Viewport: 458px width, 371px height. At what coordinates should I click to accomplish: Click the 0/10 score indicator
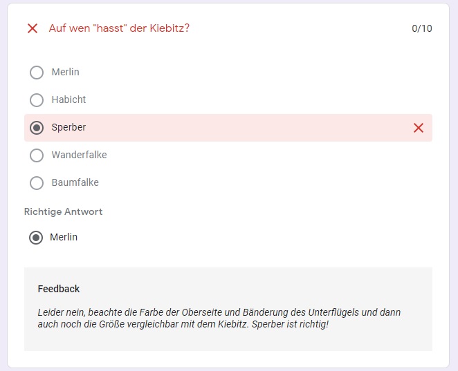point(422,28)
